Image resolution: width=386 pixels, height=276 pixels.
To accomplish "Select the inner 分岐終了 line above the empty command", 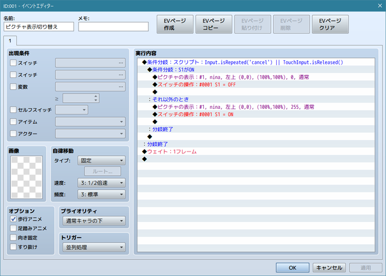I will [256, 129].
